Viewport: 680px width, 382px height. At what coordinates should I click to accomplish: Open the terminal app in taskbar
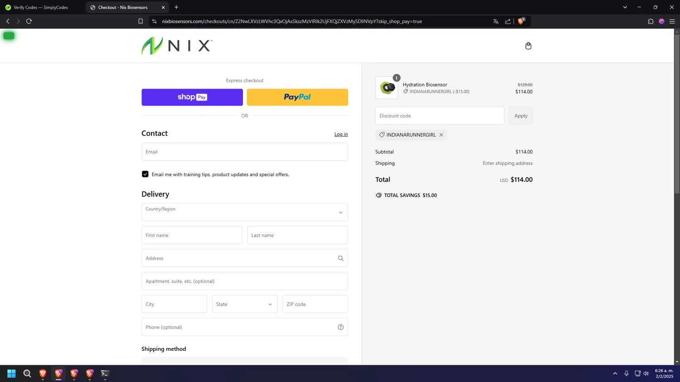point(105,373)
